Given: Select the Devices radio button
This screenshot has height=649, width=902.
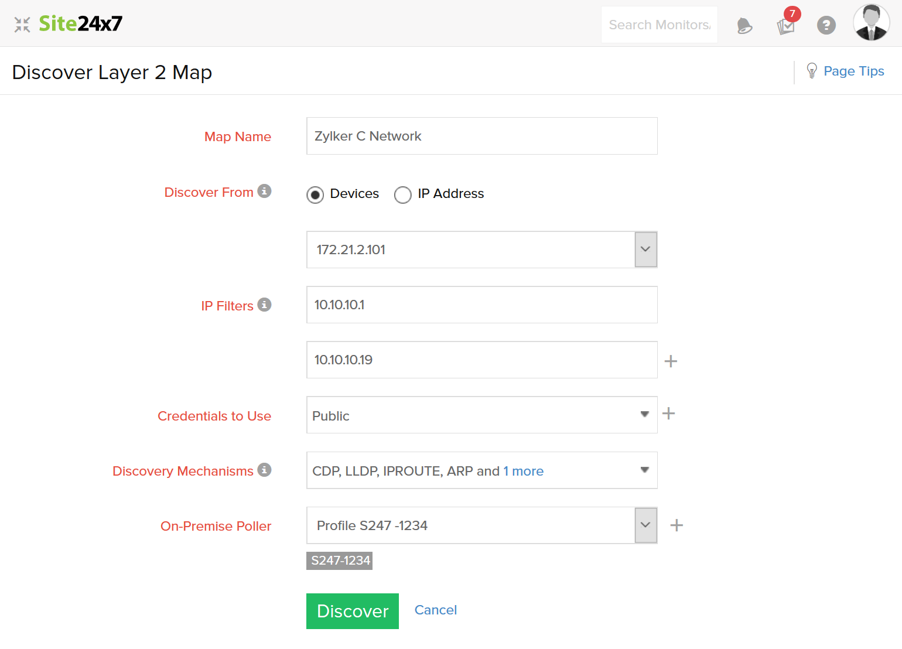Looking at the screenshot, I should (x=315, y=194).
